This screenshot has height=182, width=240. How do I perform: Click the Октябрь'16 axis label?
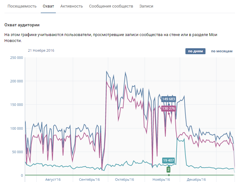pos(125,179)
